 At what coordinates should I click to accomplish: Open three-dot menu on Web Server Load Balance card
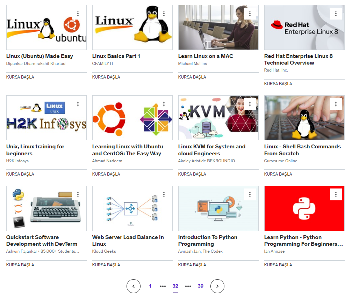(164, 194)
